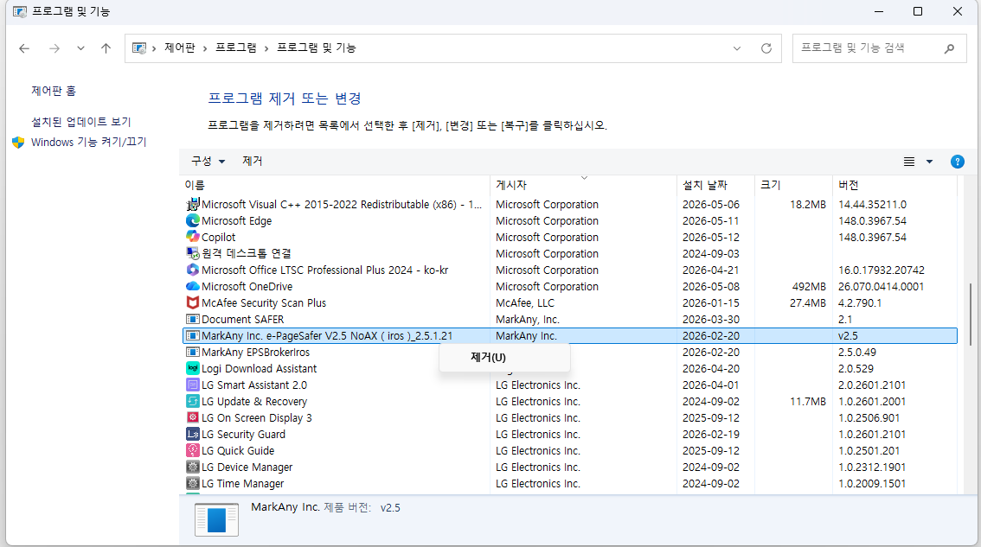Click the 492MB size cell
Image resolution: width=981 pixels, height=547 pixels.
coord(809,286)
